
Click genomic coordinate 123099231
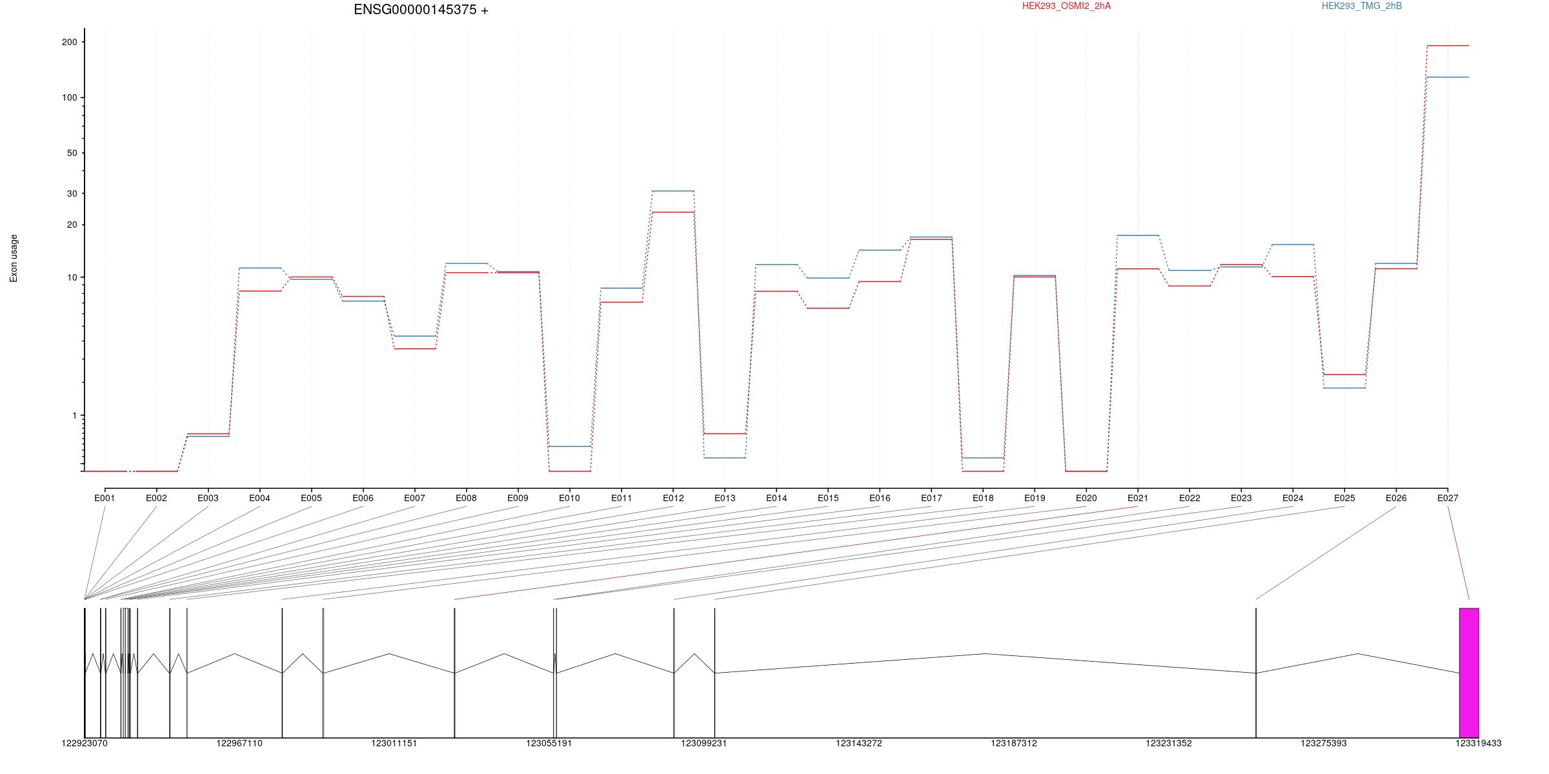tap(704, 743)
